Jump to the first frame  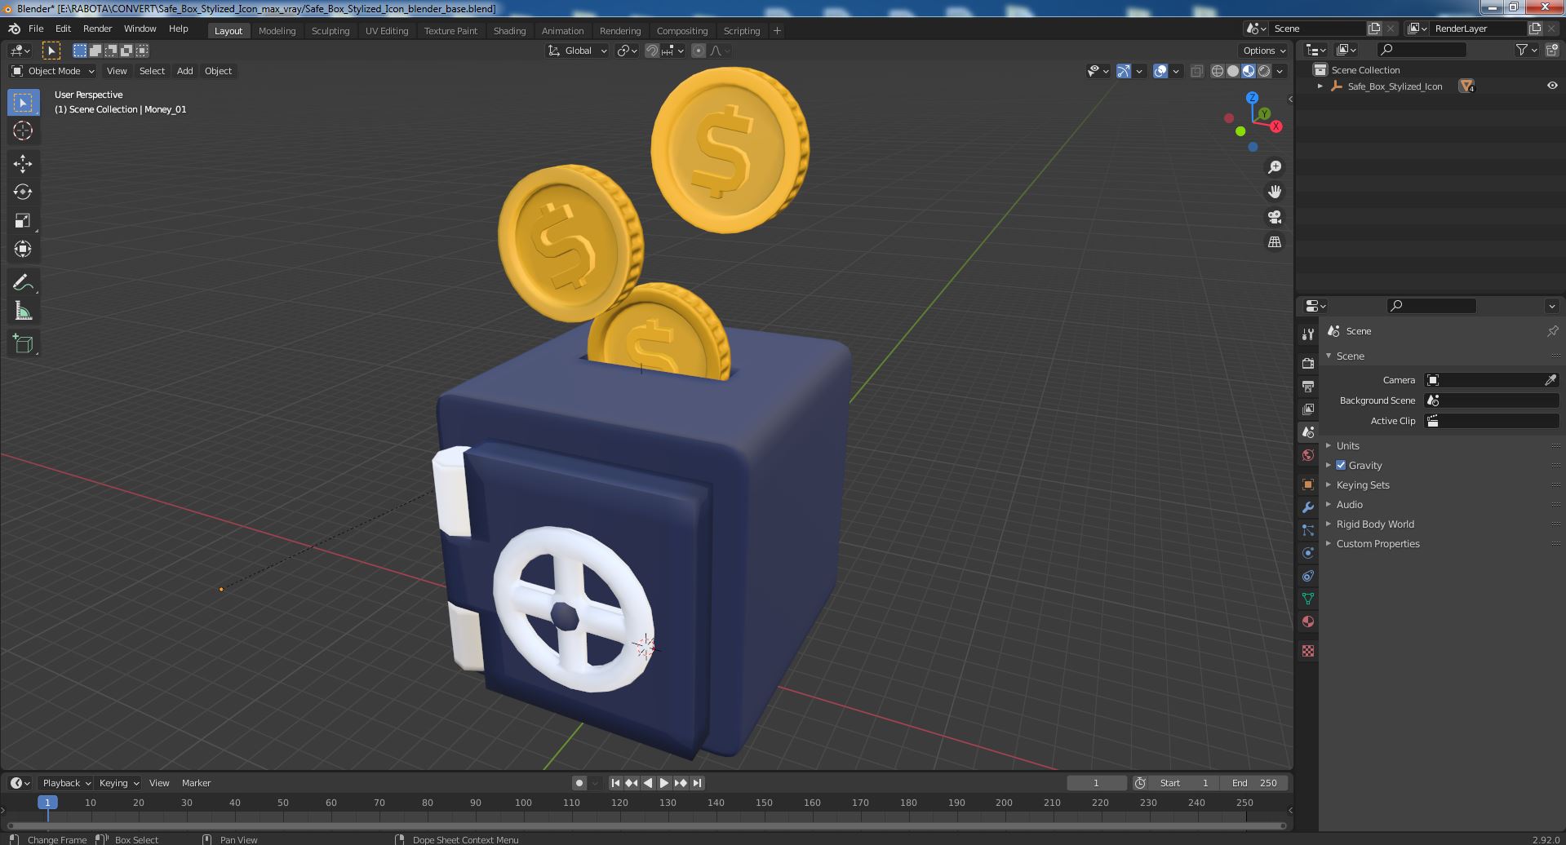pos(615,783)
